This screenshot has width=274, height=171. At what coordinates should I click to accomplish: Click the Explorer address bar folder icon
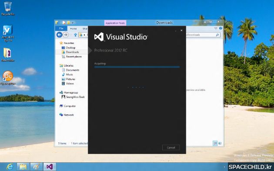[81, 35]
